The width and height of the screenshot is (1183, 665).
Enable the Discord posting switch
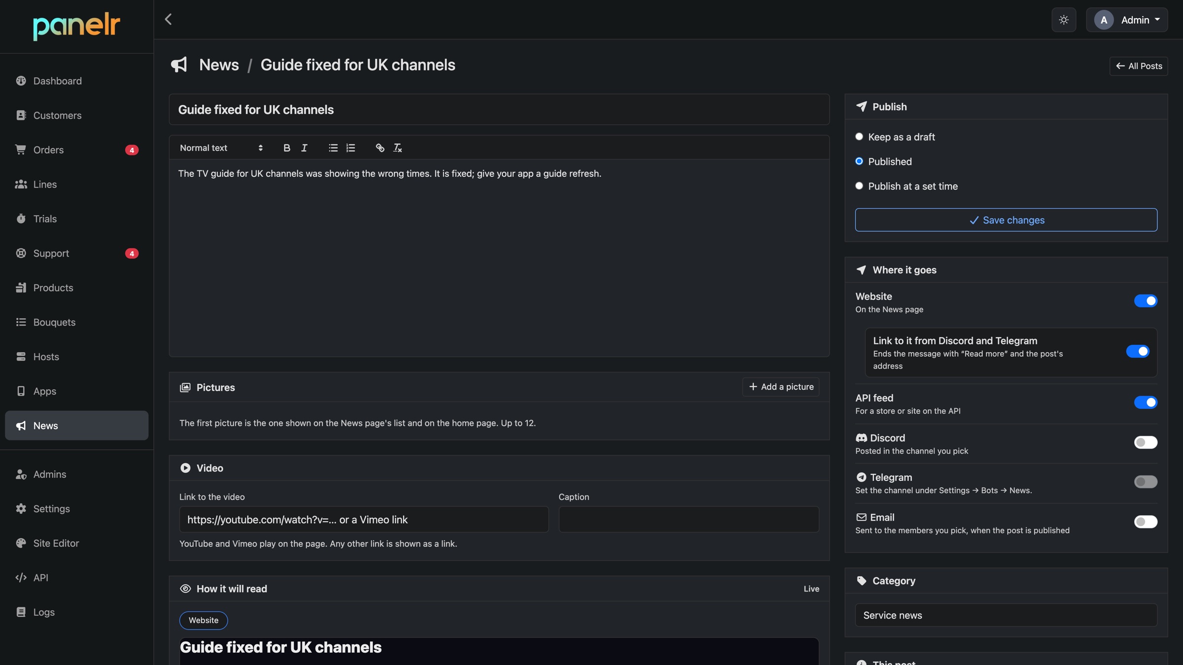1146,442
